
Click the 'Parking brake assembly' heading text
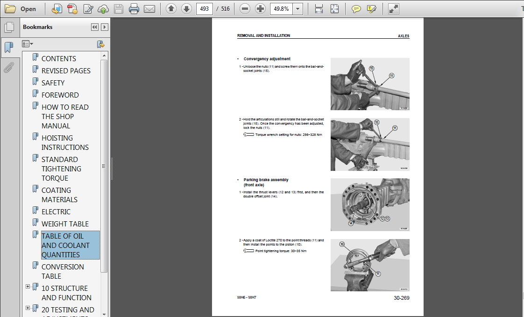point(266,180)
